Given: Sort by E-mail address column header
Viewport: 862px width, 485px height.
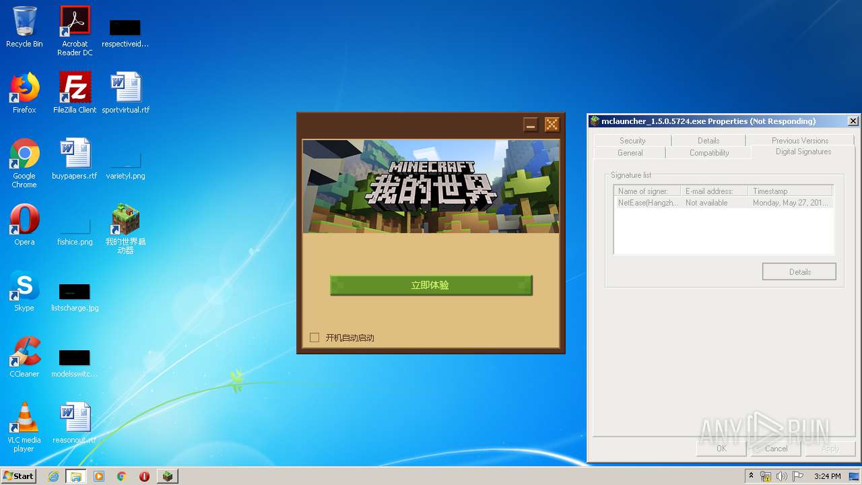Looking at the screenshot, I should coord(714,191).
